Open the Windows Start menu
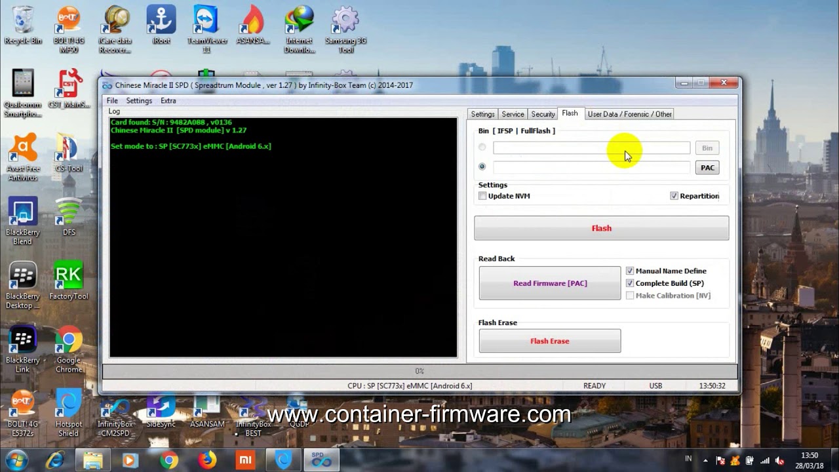 point(16,460)
